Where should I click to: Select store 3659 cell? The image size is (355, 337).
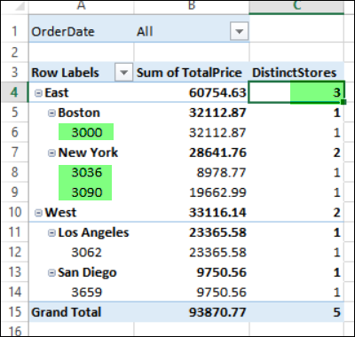coord(86,293)
